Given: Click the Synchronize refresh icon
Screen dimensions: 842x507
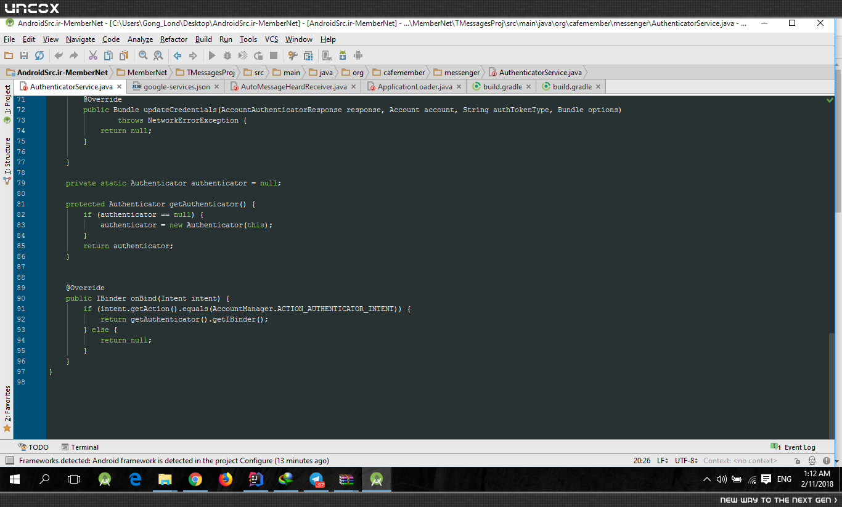Looking at the screenshot, I should tap(39, 55).
